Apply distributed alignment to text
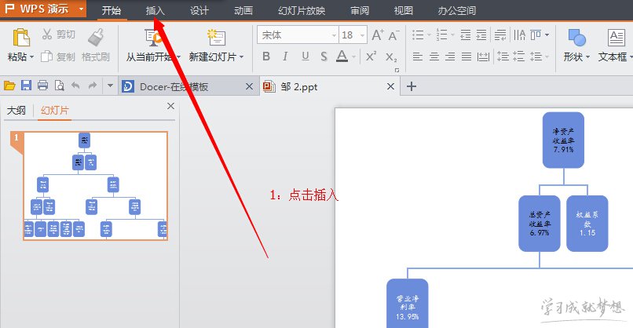Viewport: 633px width, 328px height. 483,56
